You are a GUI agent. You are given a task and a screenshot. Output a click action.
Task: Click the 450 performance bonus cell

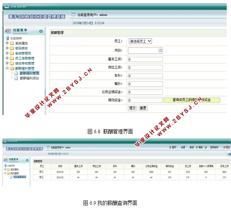coord(170,172)
